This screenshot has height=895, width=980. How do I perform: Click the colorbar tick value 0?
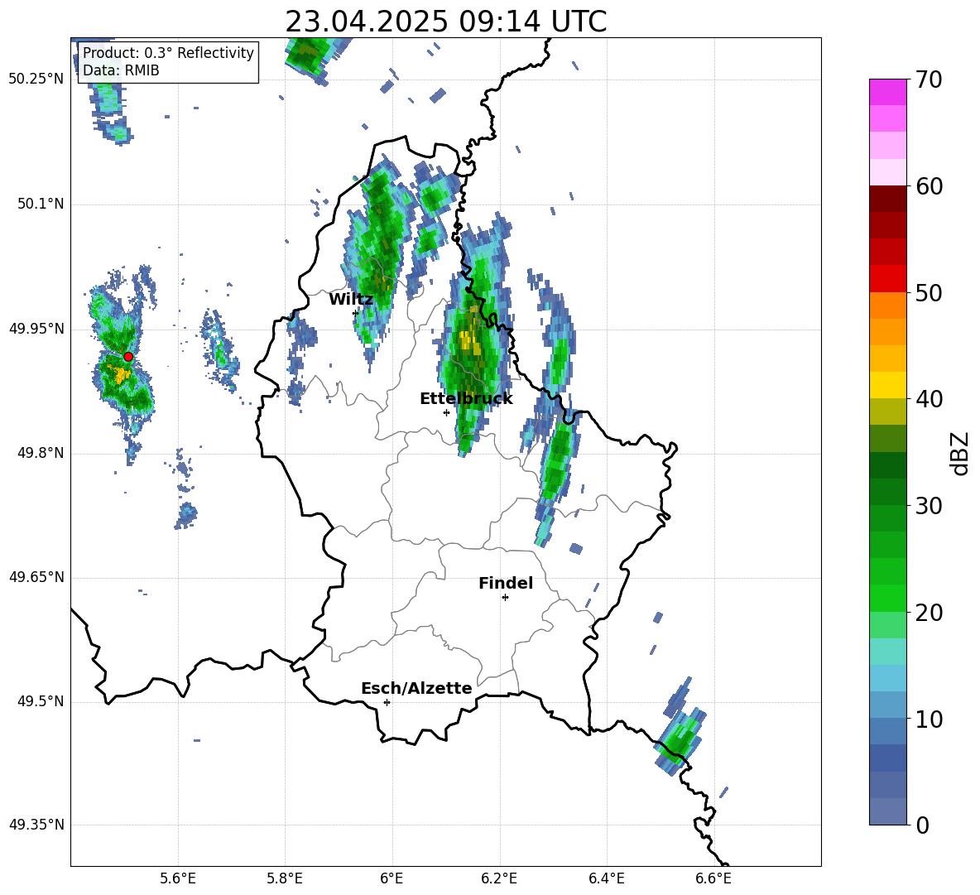point(922,825)
